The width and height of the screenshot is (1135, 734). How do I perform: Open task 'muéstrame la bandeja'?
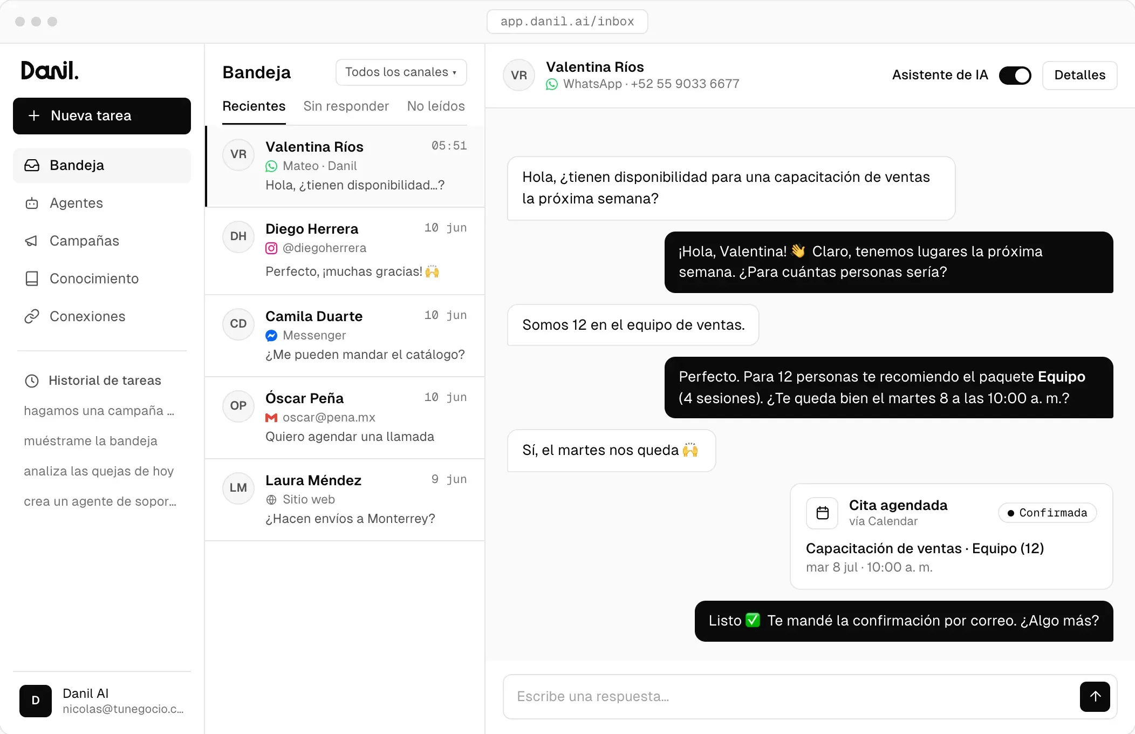[x=91, y=441]
